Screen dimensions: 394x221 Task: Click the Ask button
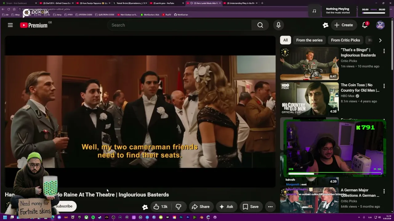pyautogui.click(x=226, y=207)
